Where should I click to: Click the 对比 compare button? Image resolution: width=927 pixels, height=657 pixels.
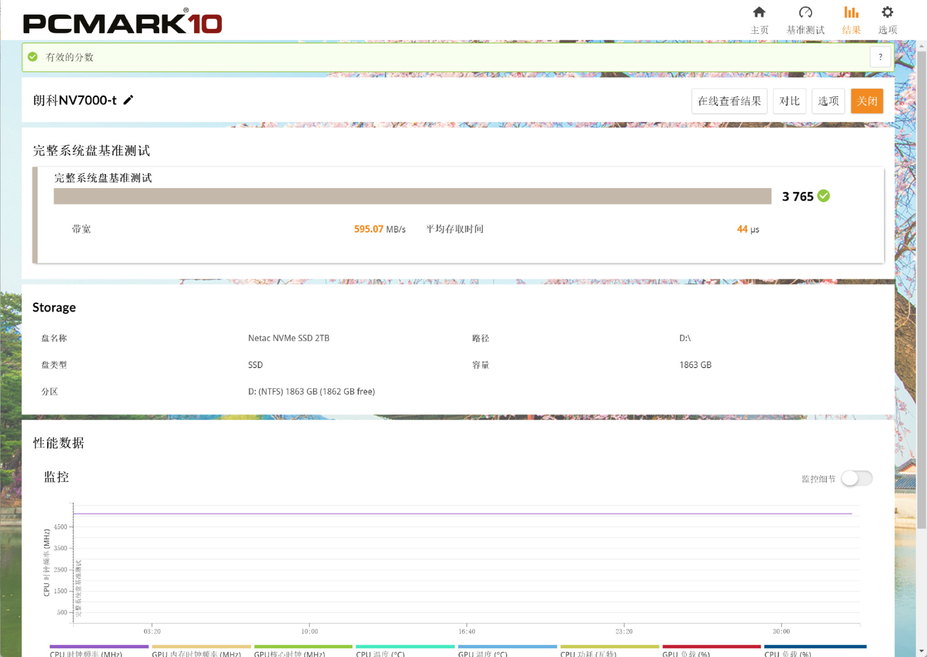[789, 101]
